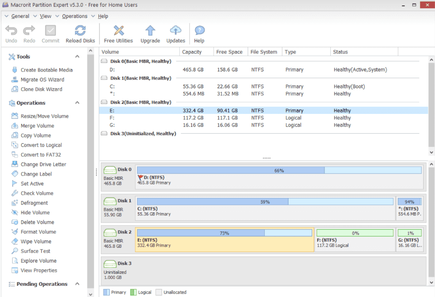Select the C: volume row

[x=263, y=87]
